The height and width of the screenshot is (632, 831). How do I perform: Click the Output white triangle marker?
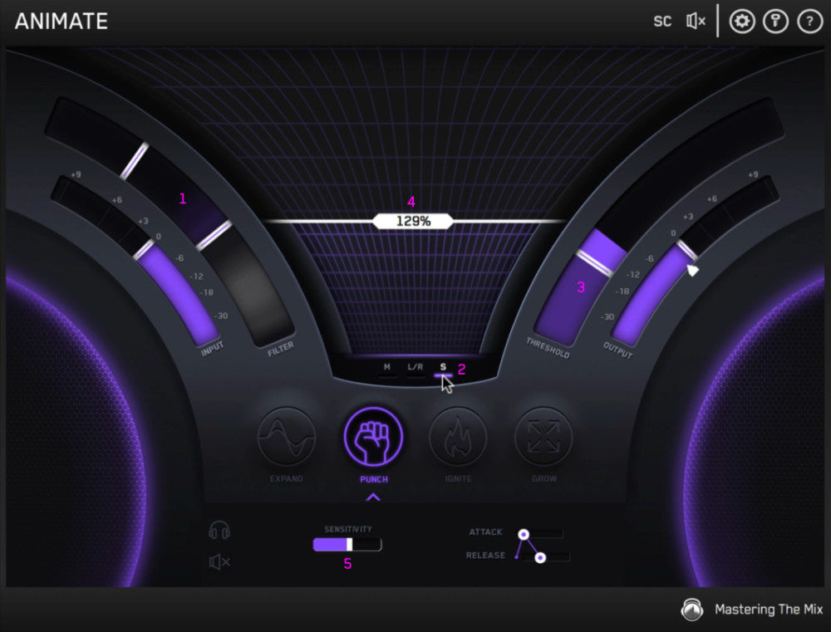click(x=693, y=271)
